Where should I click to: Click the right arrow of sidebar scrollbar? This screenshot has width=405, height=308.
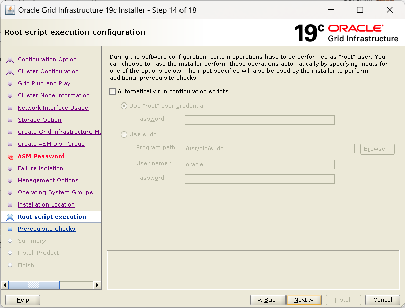(97, 285)
